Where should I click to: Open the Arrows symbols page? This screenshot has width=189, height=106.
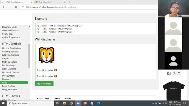coord(5,59)
